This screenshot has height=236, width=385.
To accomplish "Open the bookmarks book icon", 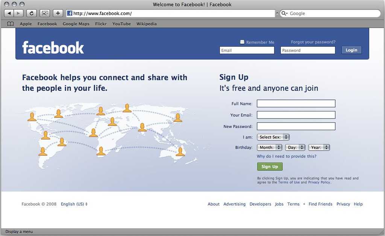I will pyautogui.click(x=10, y=24).
